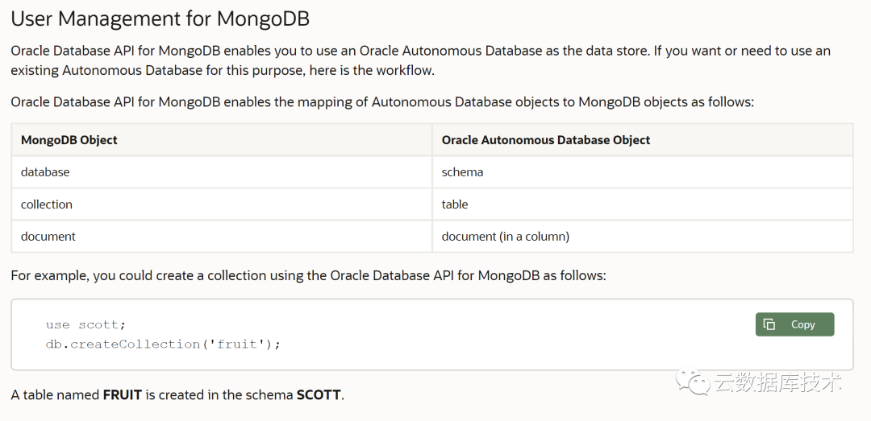This screenshot has width=871, height=421.
Task: Click the 'collection' table cell
Action: [x=47, y=204]
